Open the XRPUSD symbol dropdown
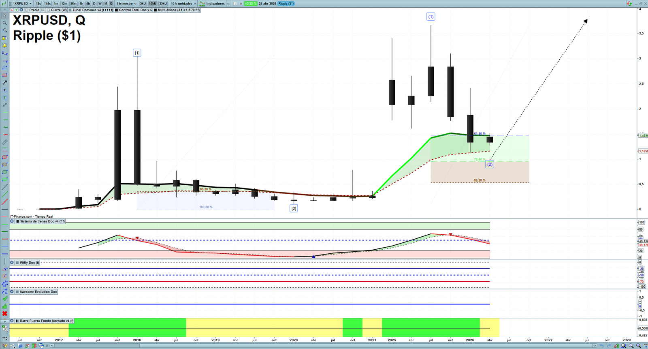Image resolution: width=648 pixels, height=349 pixels. pos(23,4)
